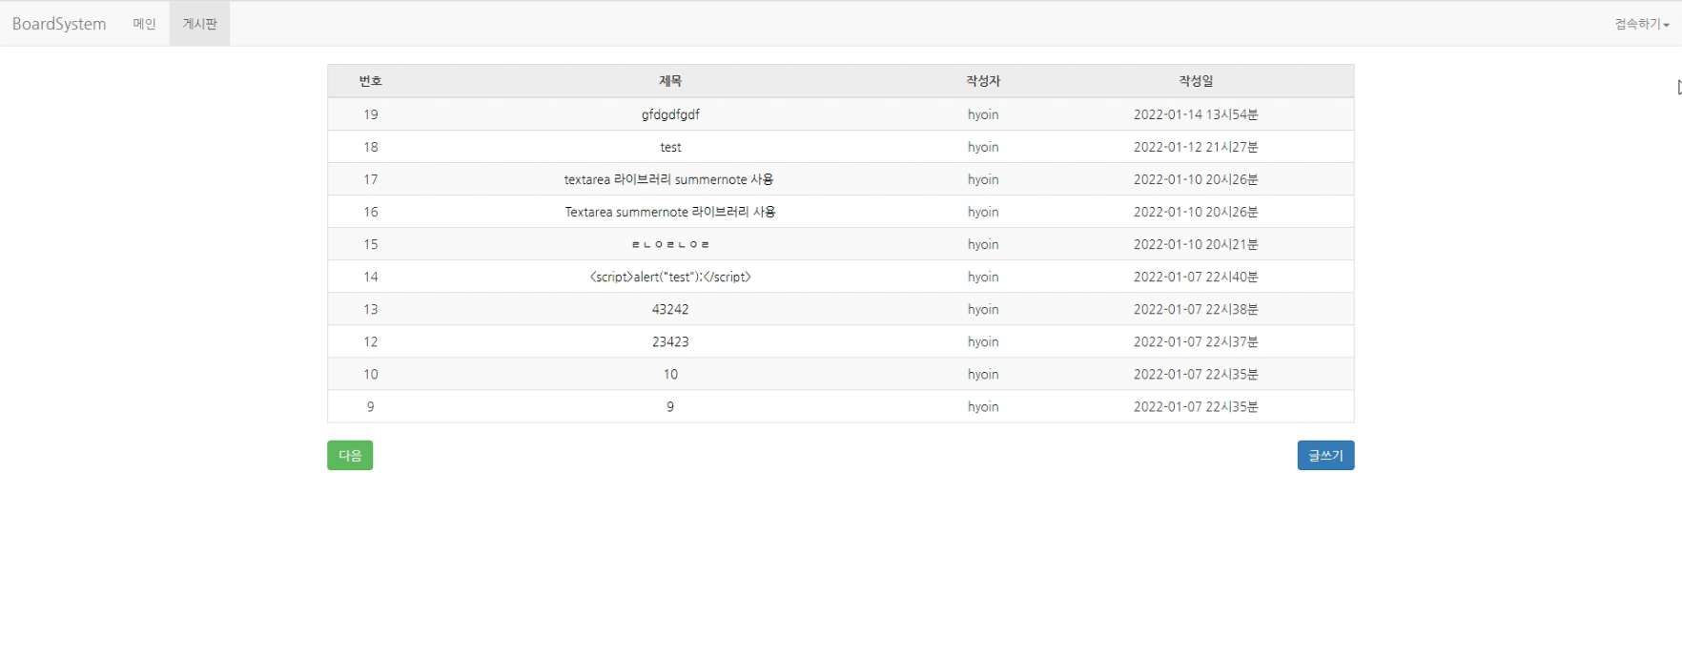
Task: Click author hyoin in row 19
Action: [x=983, y=114]
